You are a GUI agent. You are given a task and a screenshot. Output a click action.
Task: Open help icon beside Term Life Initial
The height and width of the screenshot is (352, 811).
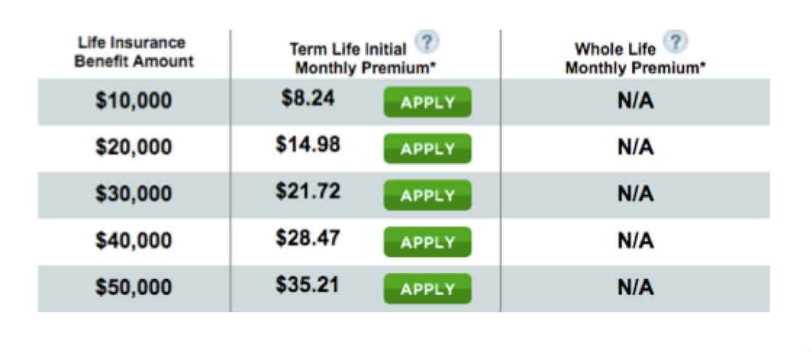(427, 42)
